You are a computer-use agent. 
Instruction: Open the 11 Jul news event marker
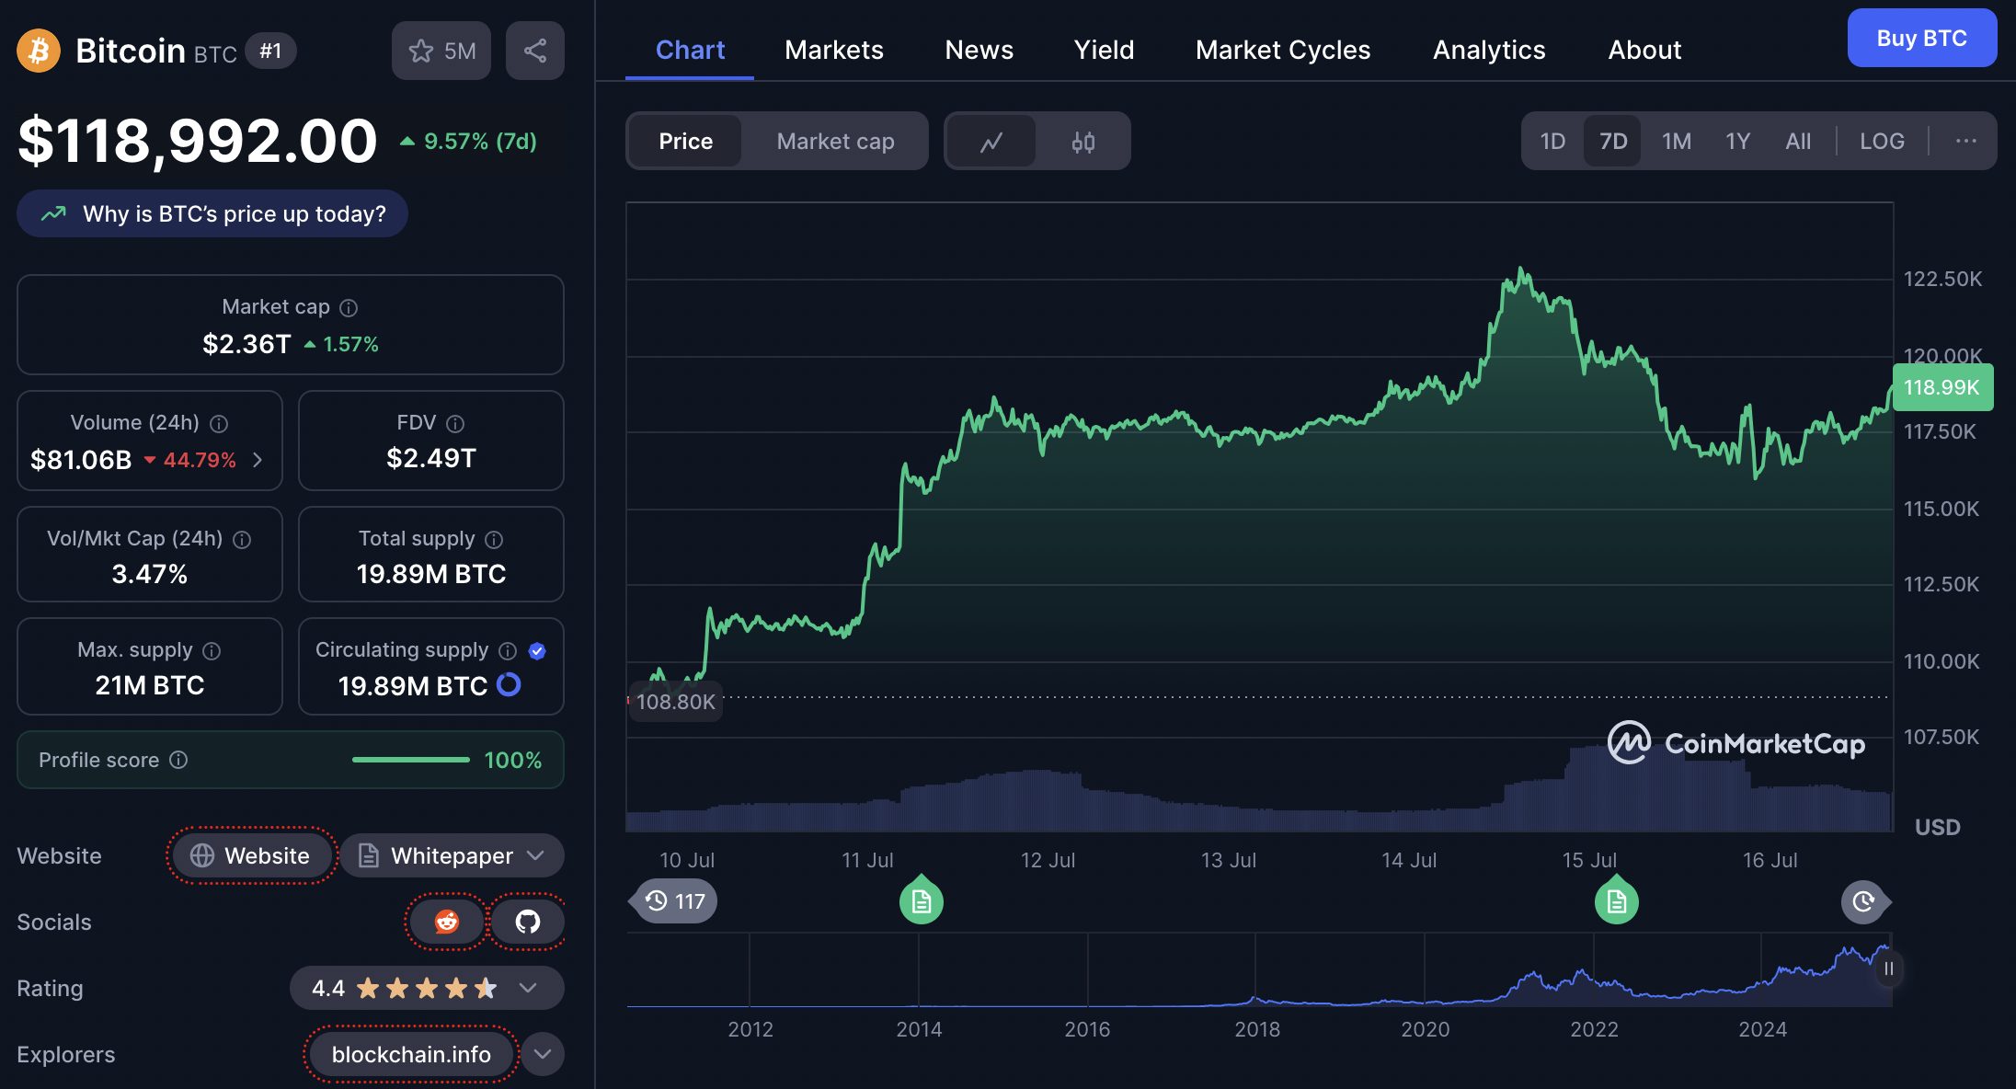tap(922, 901)
